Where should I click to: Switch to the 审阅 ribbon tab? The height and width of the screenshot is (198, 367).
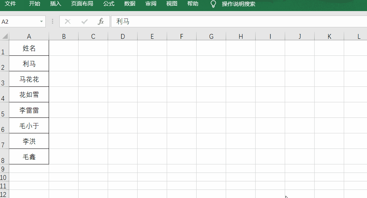pyautogui.click(x=151, y=4)
